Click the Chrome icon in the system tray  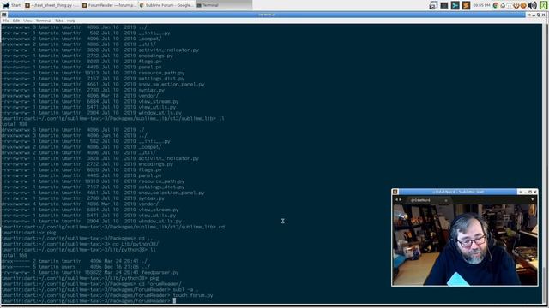(x=496, y=5)
